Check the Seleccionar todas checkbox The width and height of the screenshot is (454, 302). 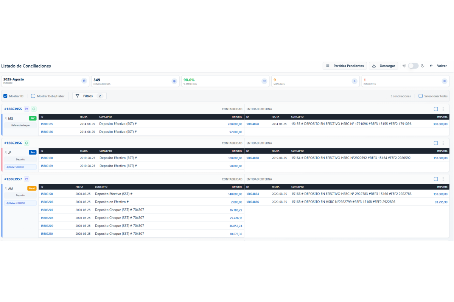point(420,96)
